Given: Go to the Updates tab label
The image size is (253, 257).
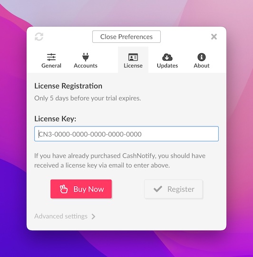Looking at the screenshot, I should coord(167,66).
